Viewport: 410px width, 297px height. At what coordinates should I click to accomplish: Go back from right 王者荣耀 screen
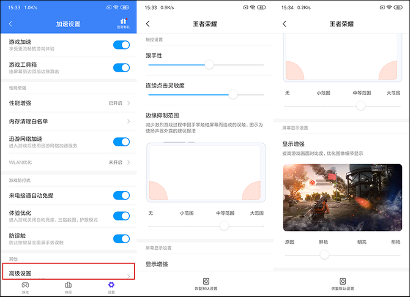tap(285, 24)
